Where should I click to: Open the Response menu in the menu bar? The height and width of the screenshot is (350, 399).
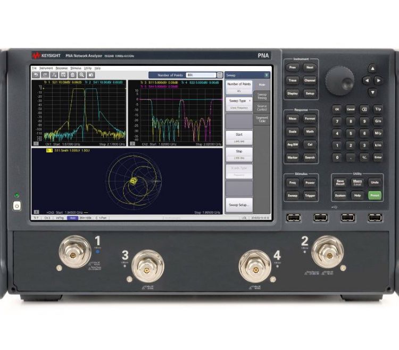pyautogui.click(x=61, y=68)
